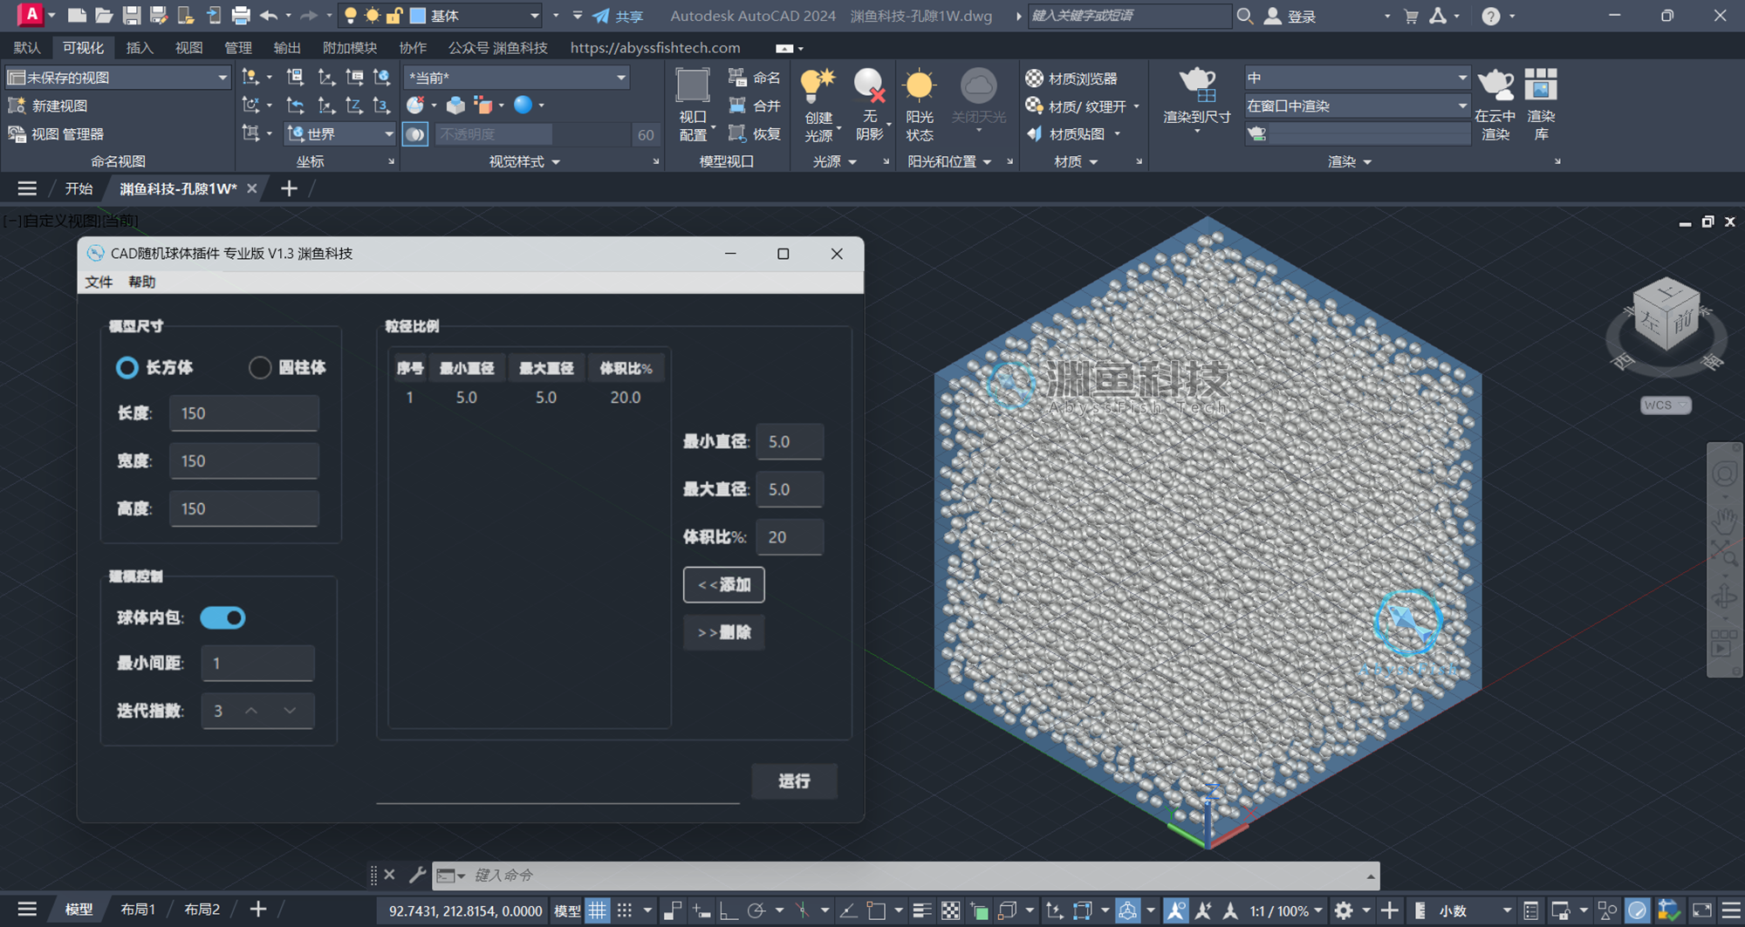Click the 运行 button
This screenshot has height=927, width=1745.
tap(794, 780)
